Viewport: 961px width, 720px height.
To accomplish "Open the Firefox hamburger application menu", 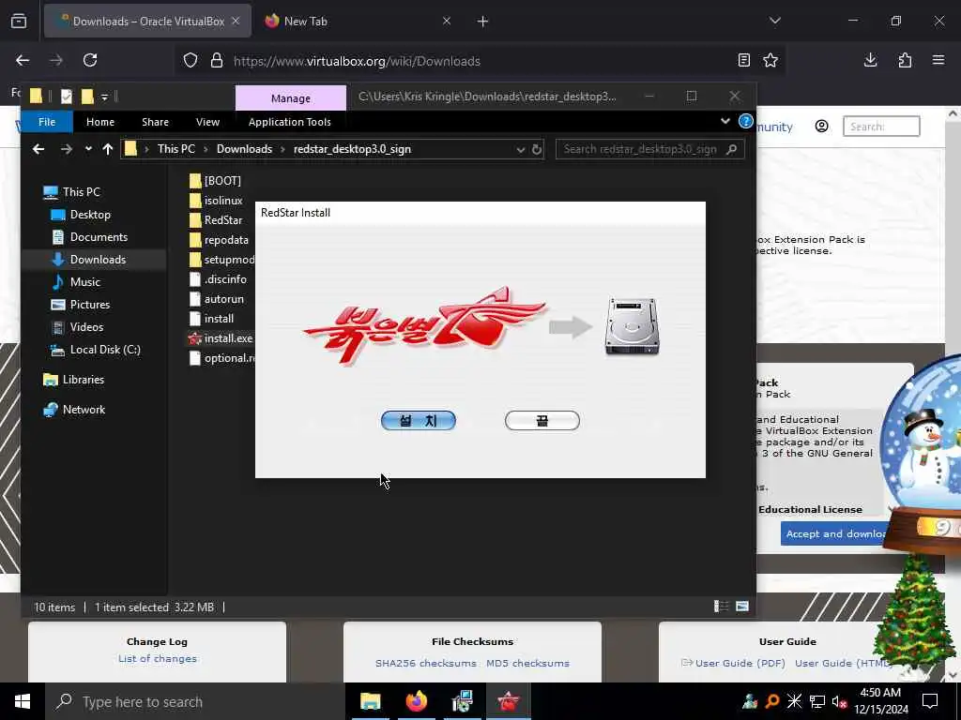I will pos(938,60).
